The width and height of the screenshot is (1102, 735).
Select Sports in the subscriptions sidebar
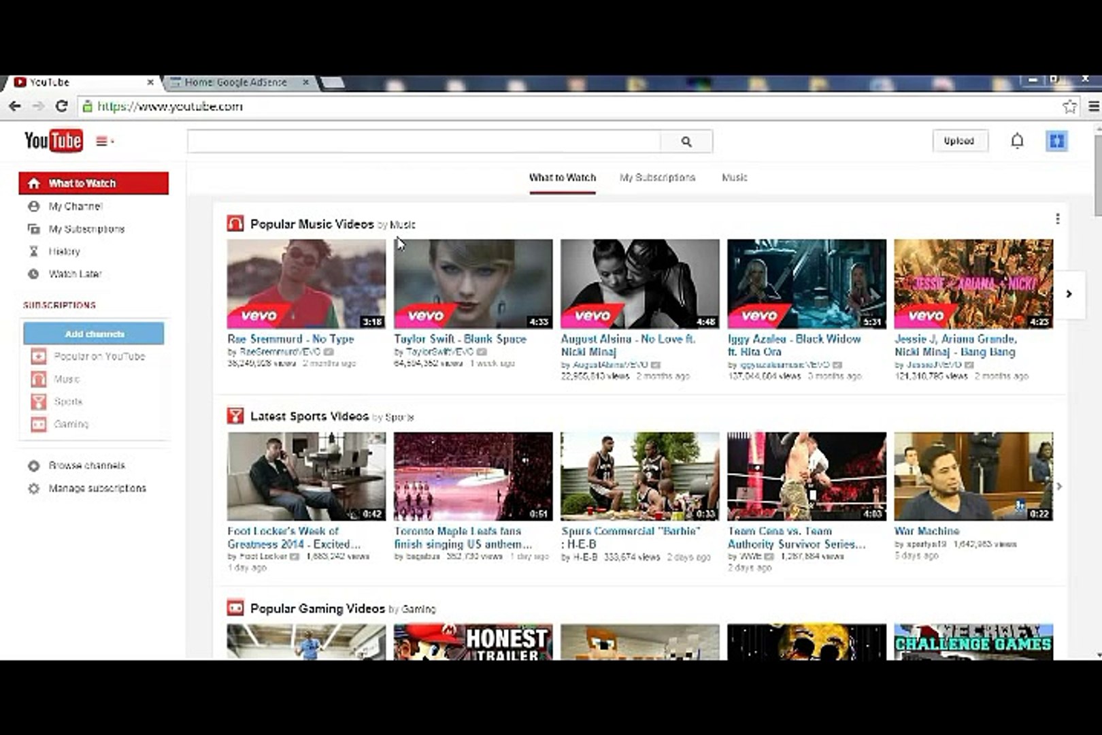pos(65,402)
